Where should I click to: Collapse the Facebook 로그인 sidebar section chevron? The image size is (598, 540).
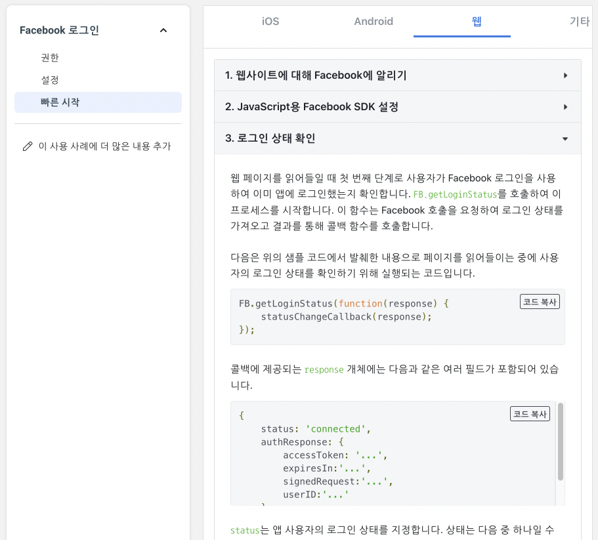pyautogui.click(x=163, y=30)
